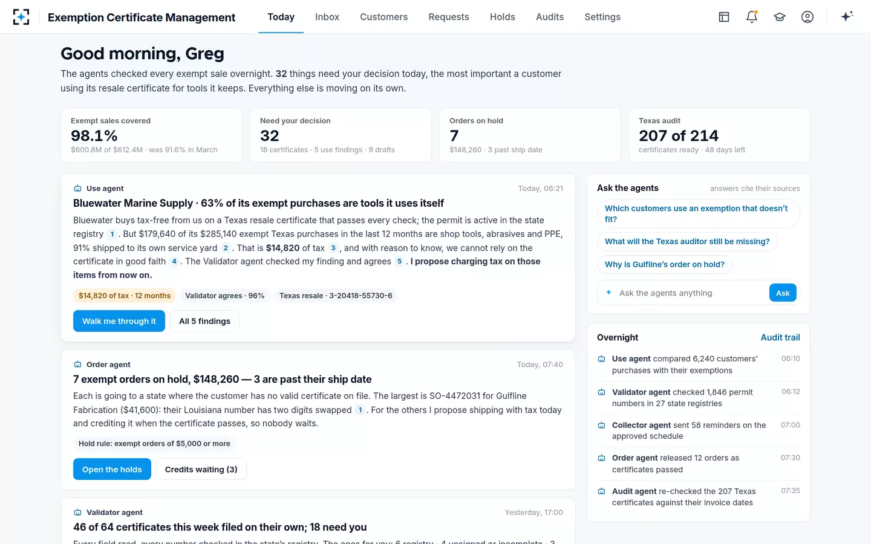The width and height of the screenshot is (871, 544).
Task: Open the Orders on hold stat card
Action: (x=530, y=135)
